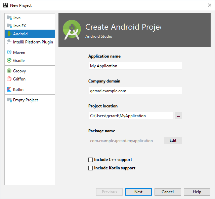
Task: Click the Project location path field
Action: click(x=131, y=115)
